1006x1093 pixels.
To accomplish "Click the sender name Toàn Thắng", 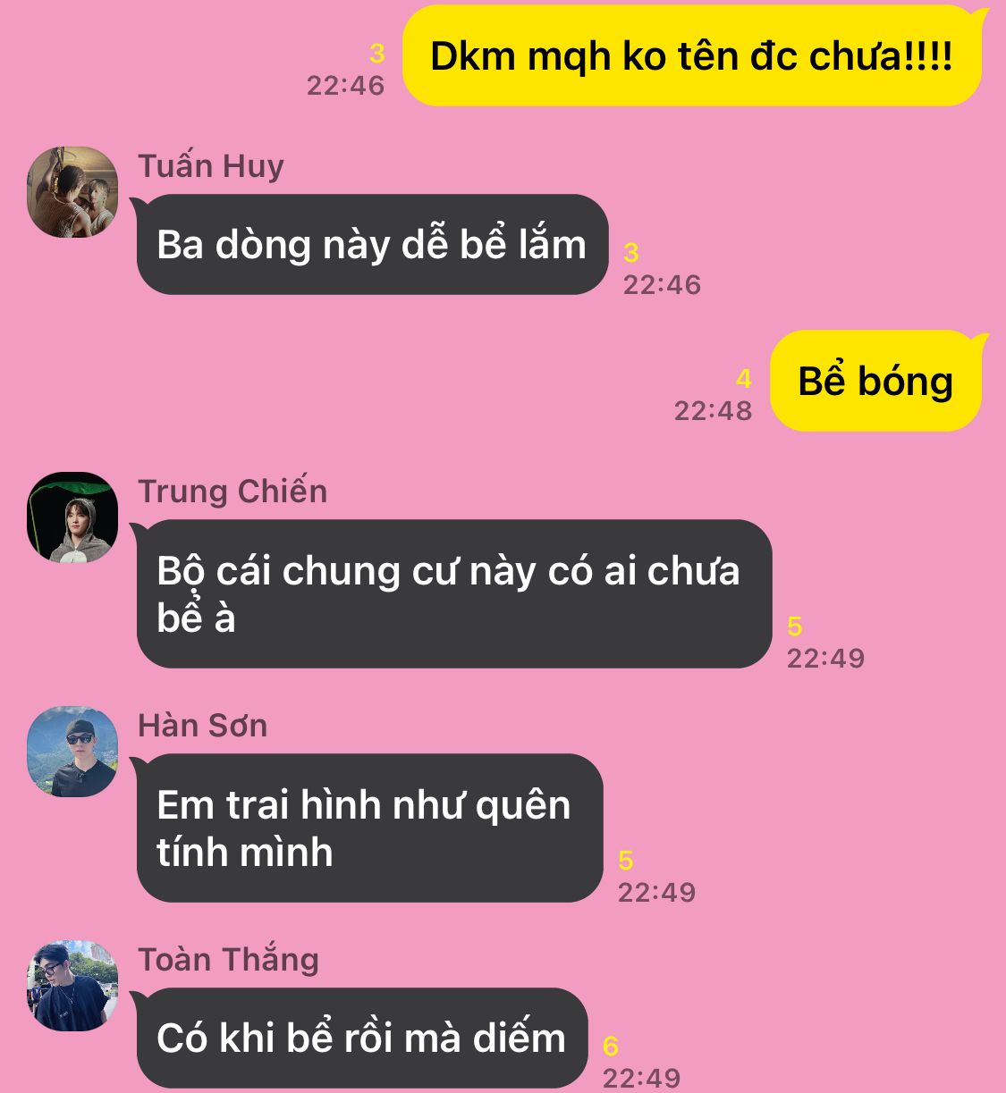I will pos(229,960).
